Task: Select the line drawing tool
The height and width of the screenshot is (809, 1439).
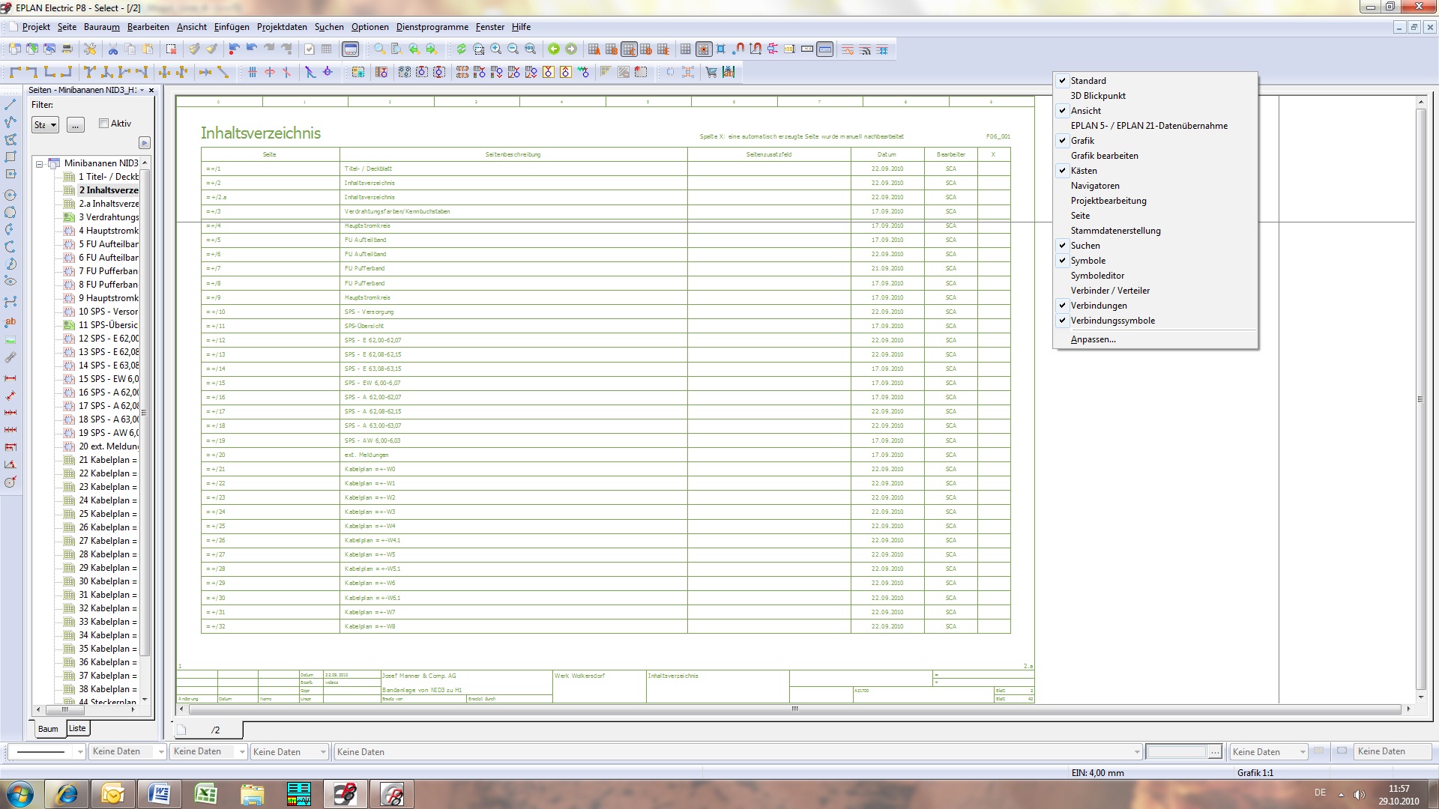Action: pyautogui.click(x=10, y=105)
